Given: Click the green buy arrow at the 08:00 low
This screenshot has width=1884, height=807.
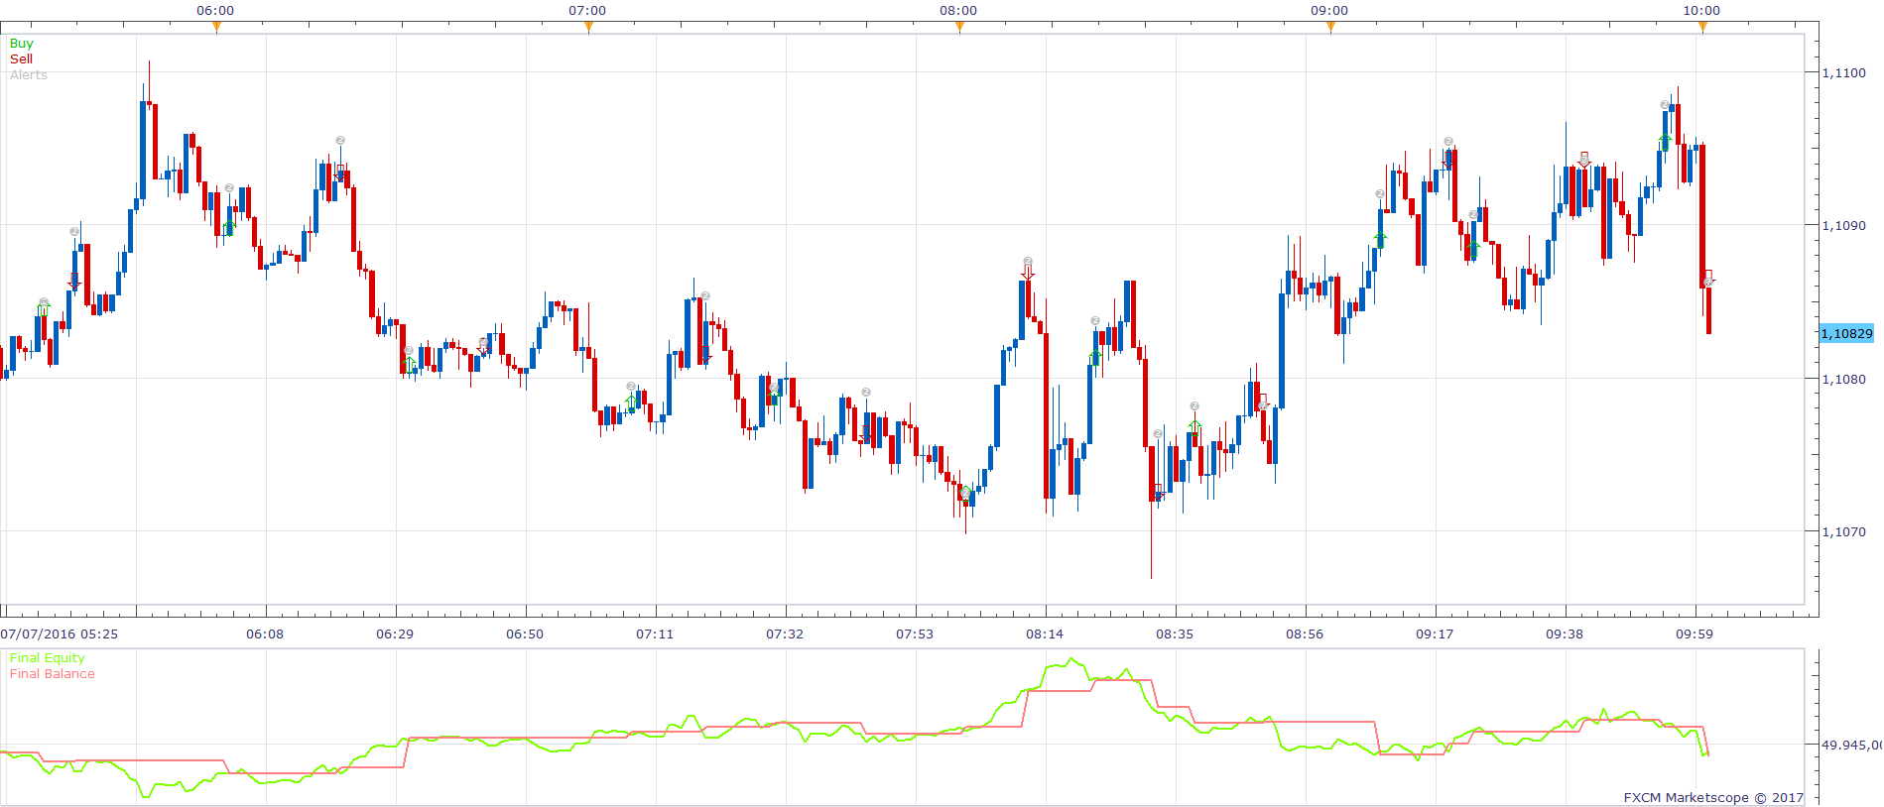Looking at the screenshot, I should [965, 494].
